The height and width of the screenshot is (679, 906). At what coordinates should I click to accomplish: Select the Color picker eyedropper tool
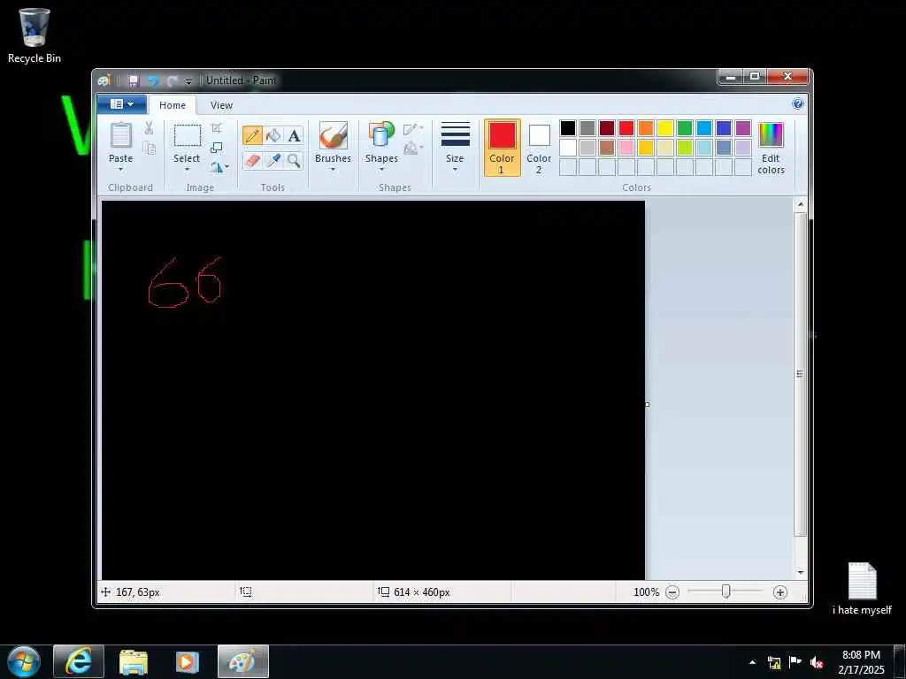coord(273,160)
